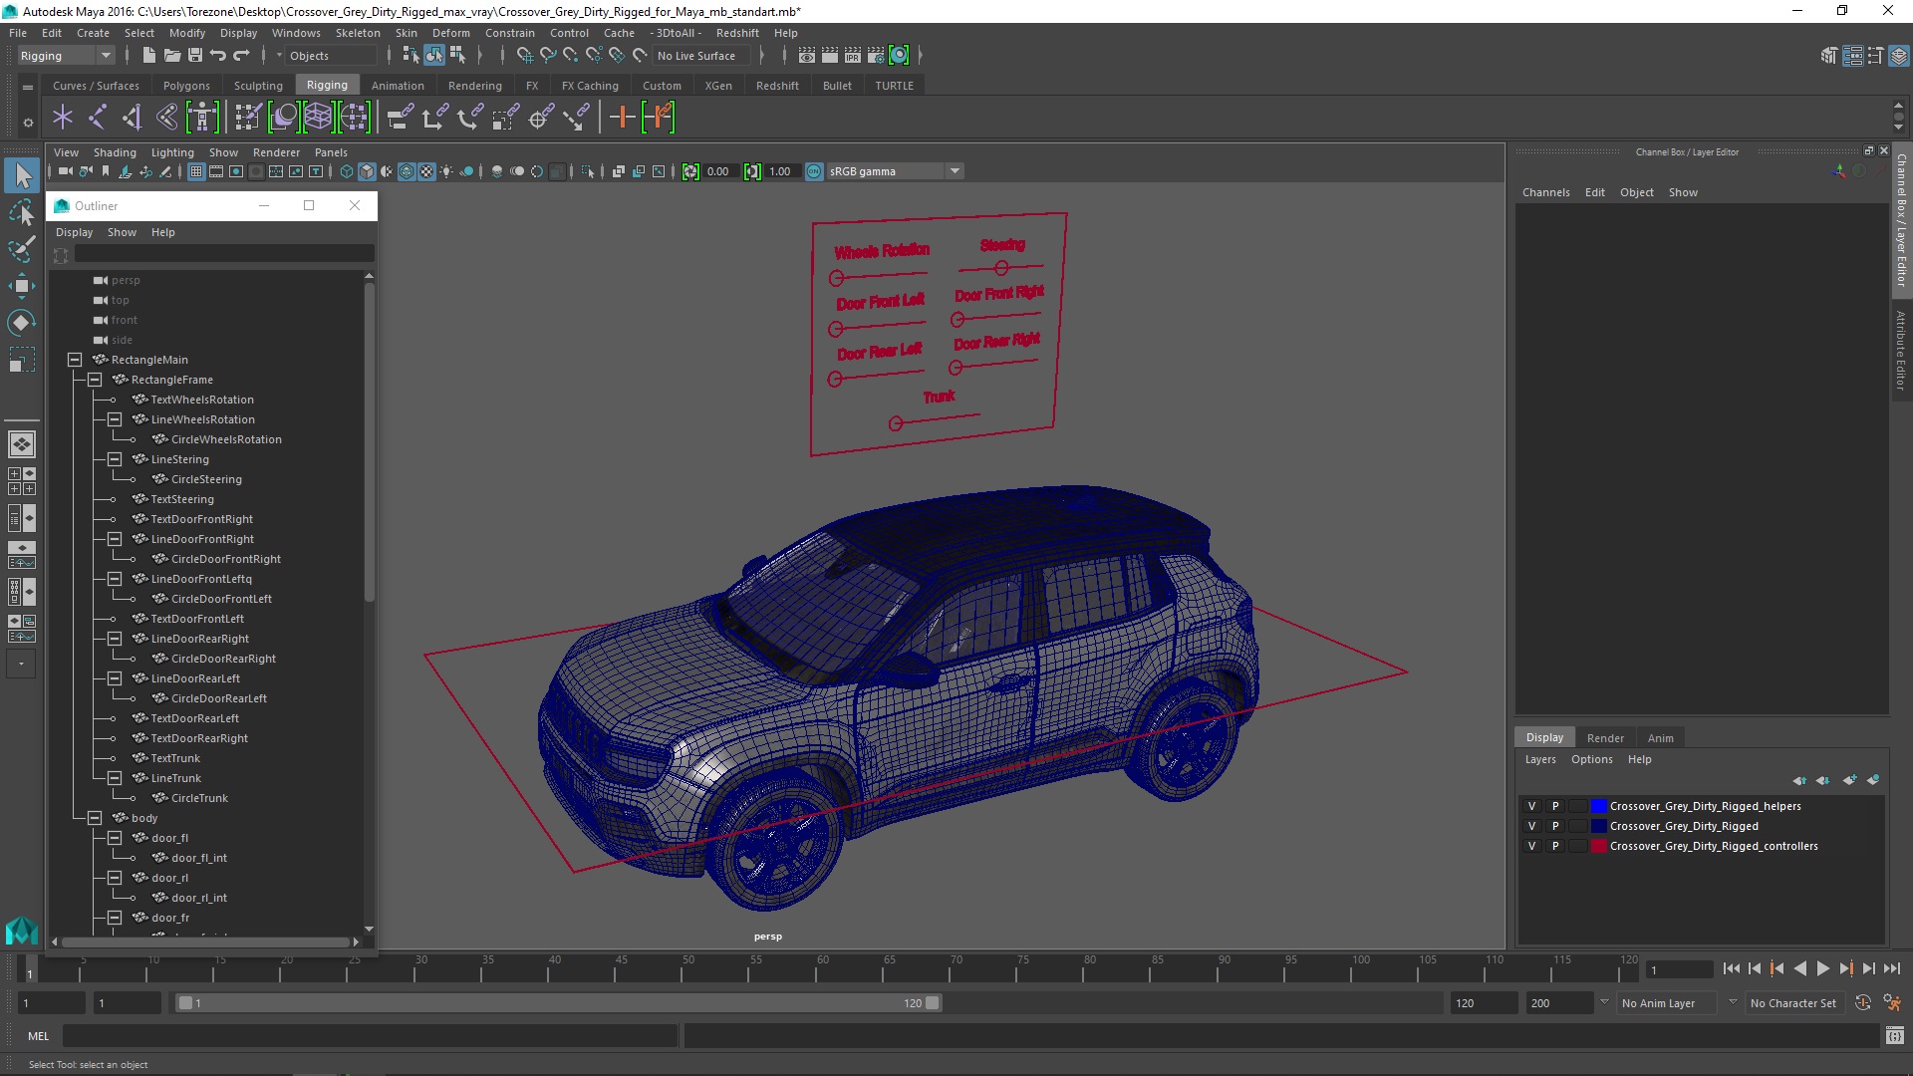This screenshot has width=1913, height=1076.
Task: Click color swatch of Crossover_Grey_Dirty_Rigged_helpers layer
Action: click(1599, 806)
